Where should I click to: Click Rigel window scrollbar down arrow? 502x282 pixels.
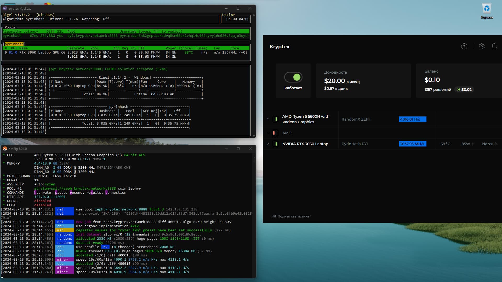(254, 136)
